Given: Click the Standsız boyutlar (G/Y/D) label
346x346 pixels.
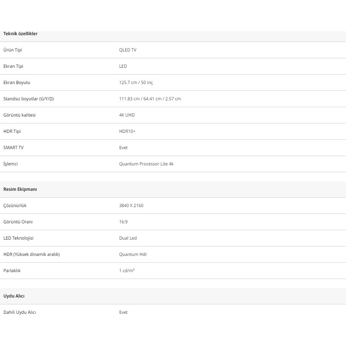Looking at the screenshot, I should pyautogui.click(x=29, y=99).
